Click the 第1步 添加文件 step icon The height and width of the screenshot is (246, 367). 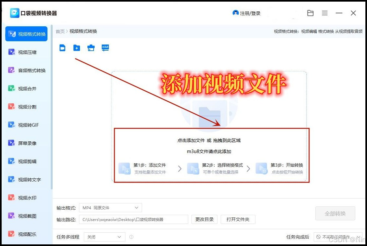(x=124, y=168)
